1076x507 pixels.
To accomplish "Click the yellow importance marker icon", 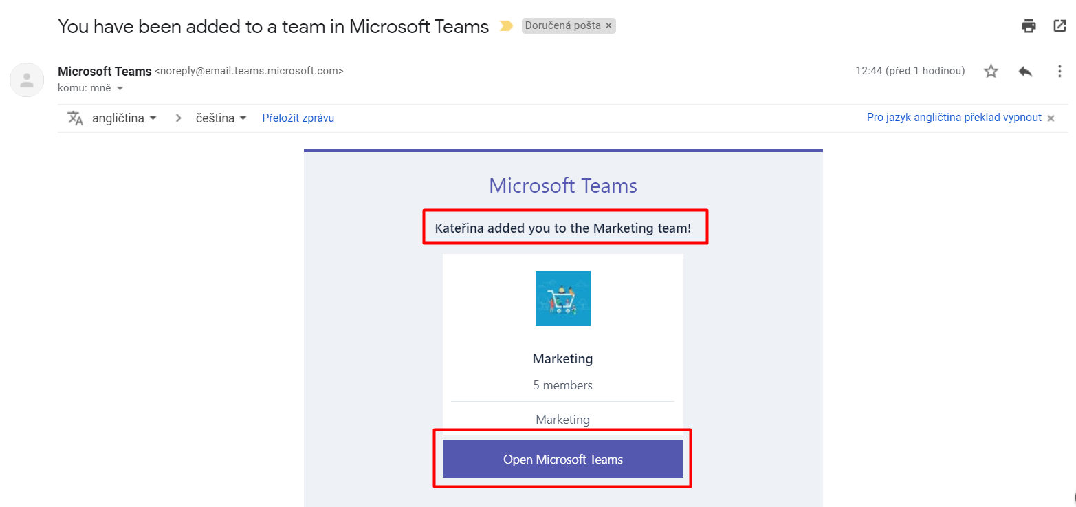I will click(x=506, y=26).
